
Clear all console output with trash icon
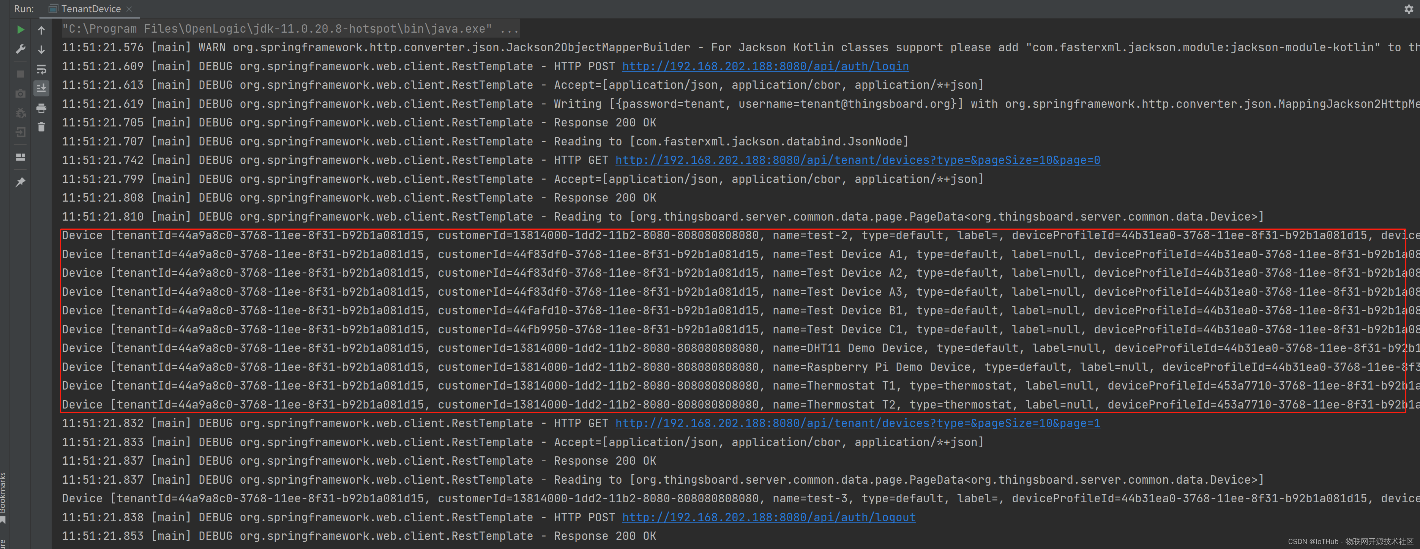coord(41,127)
